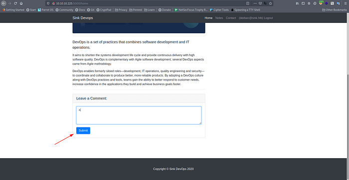Open the Notes nav item

(219, 18)
